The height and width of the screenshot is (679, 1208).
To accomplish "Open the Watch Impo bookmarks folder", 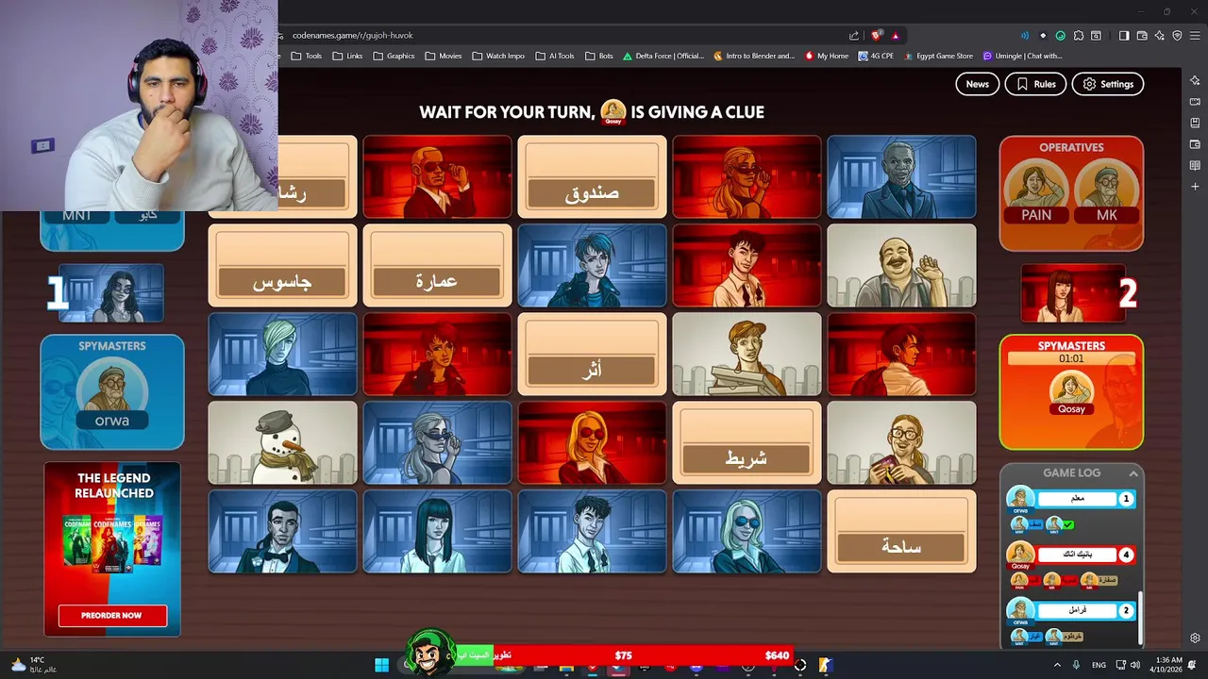I will point(498,56).
